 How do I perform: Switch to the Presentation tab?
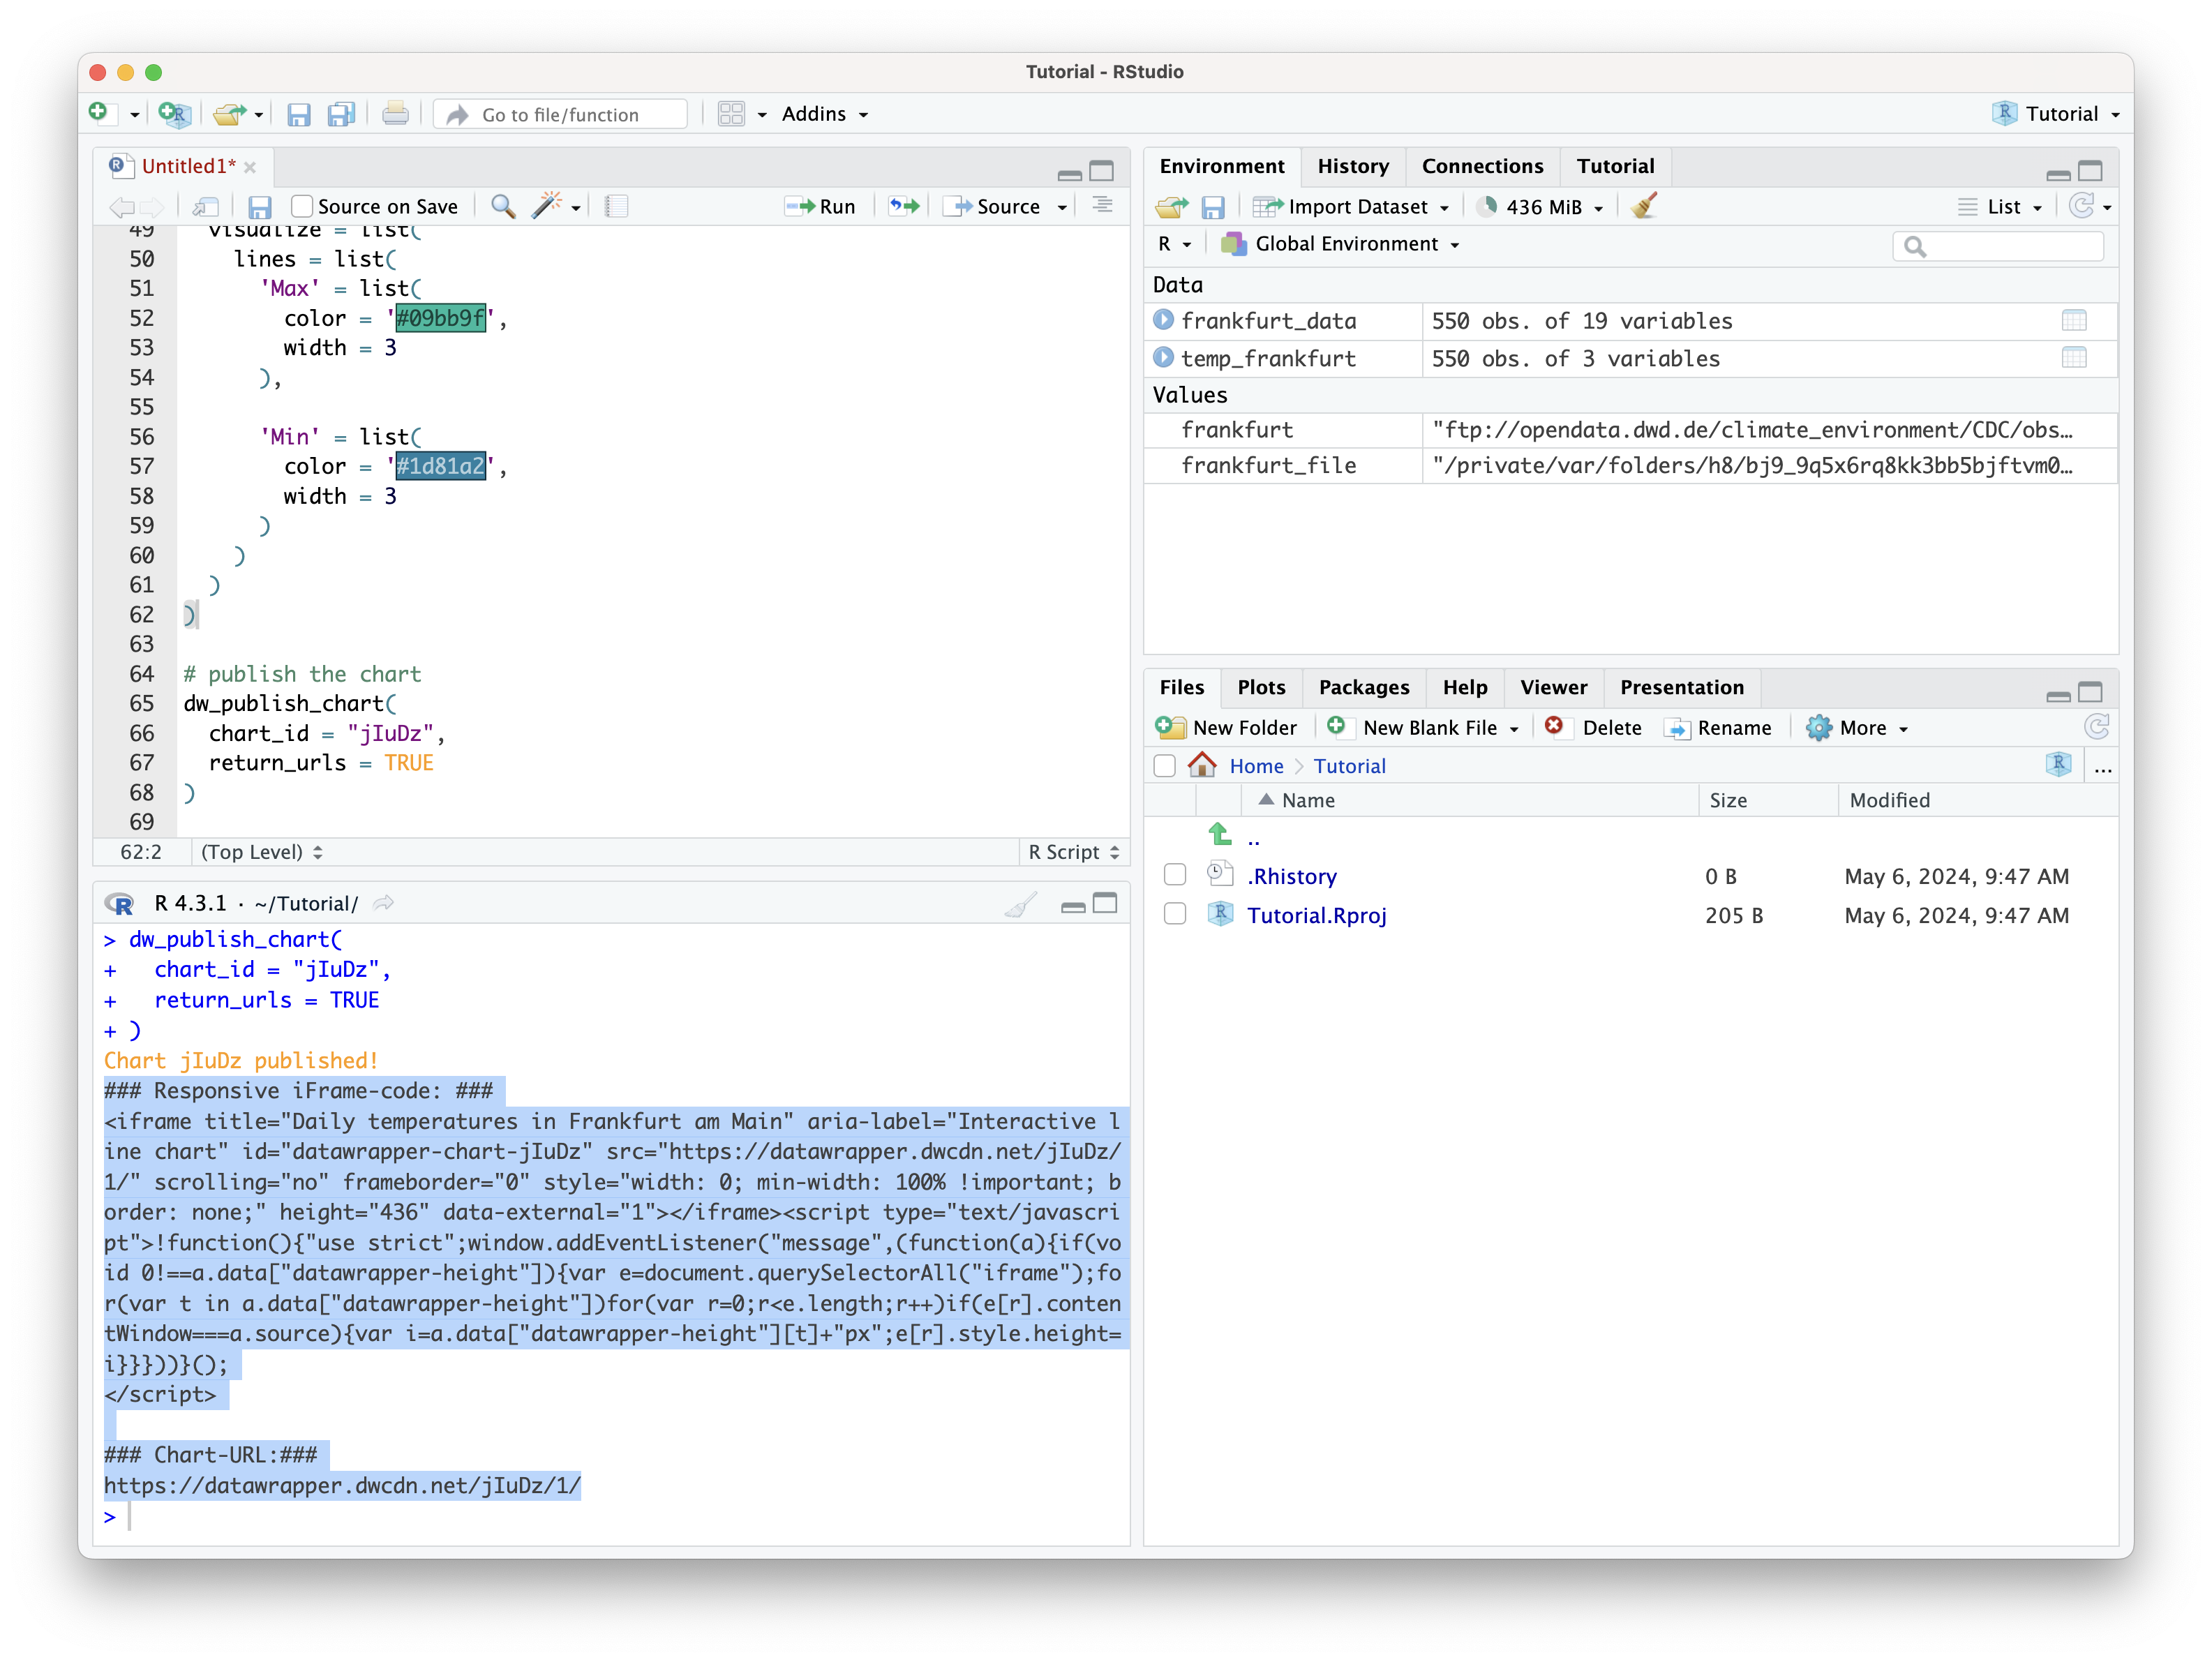click(1682, 687)
